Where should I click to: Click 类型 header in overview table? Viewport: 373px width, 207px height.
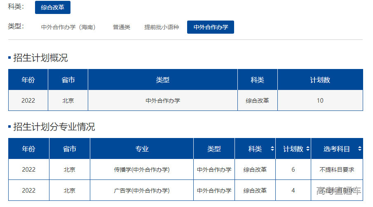coord(163,80)
